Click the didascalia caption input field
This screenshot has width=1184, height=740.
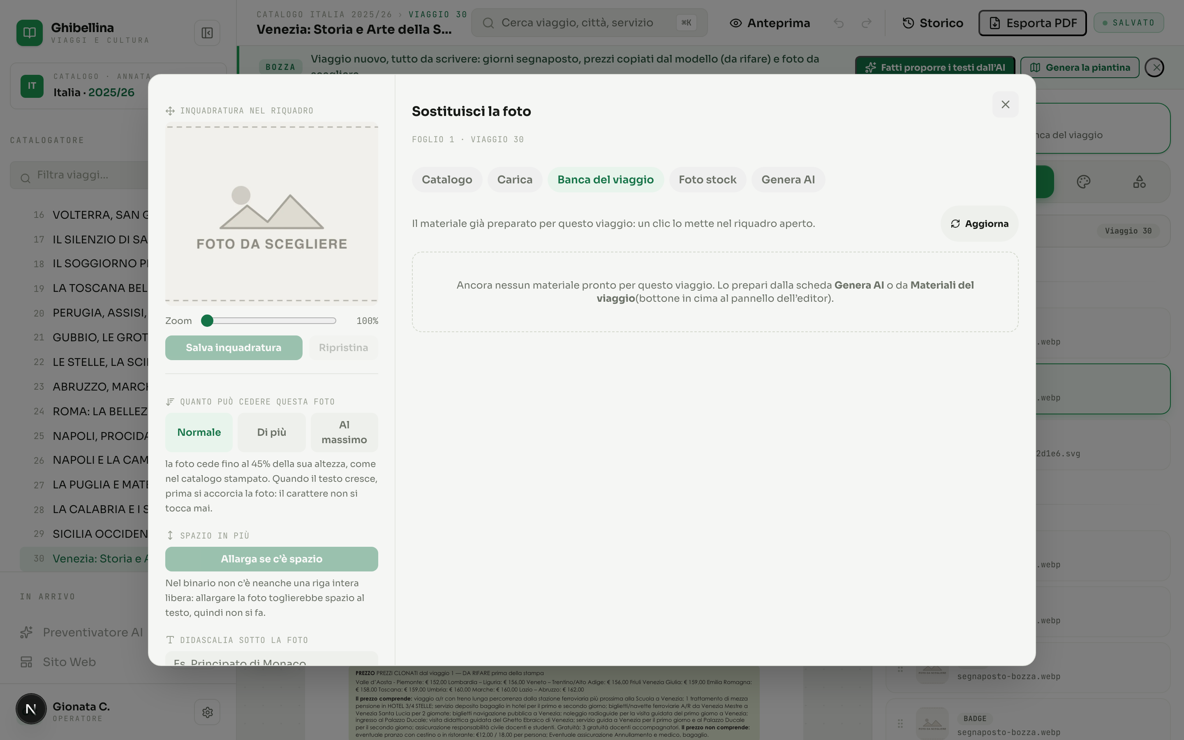click(271, 658)
